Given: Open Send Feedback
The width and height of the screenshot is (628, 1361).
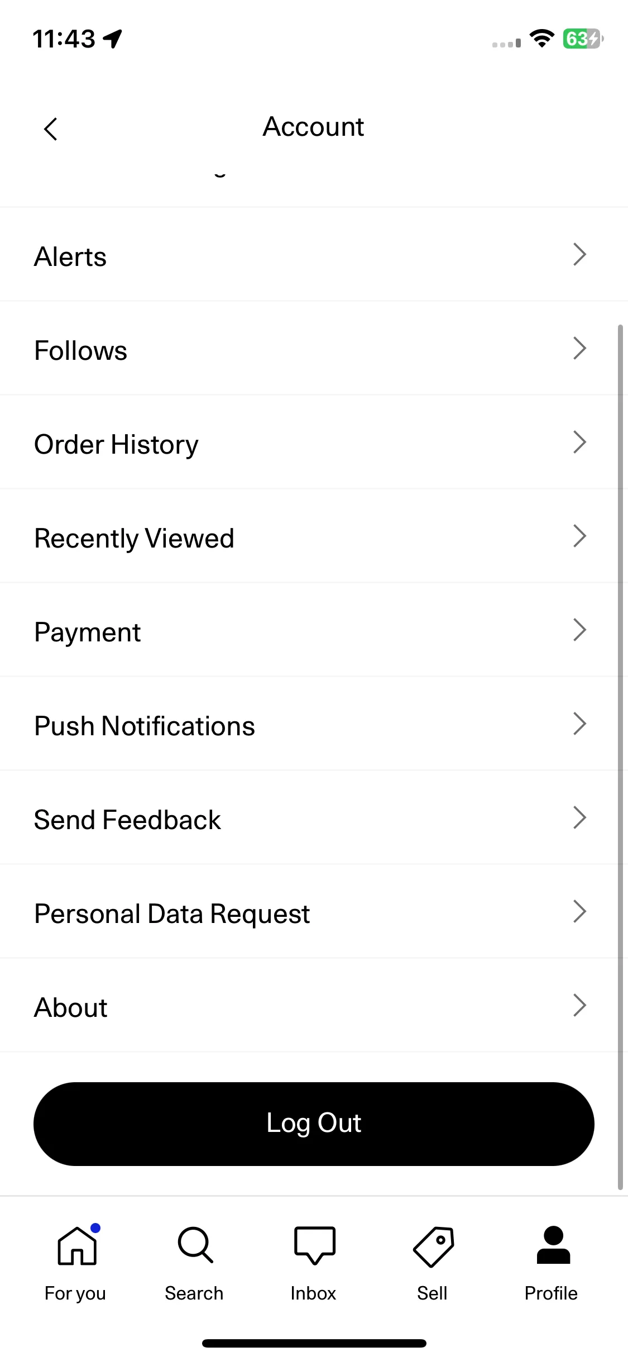Looking at the screenshot, I should (314, 818).
